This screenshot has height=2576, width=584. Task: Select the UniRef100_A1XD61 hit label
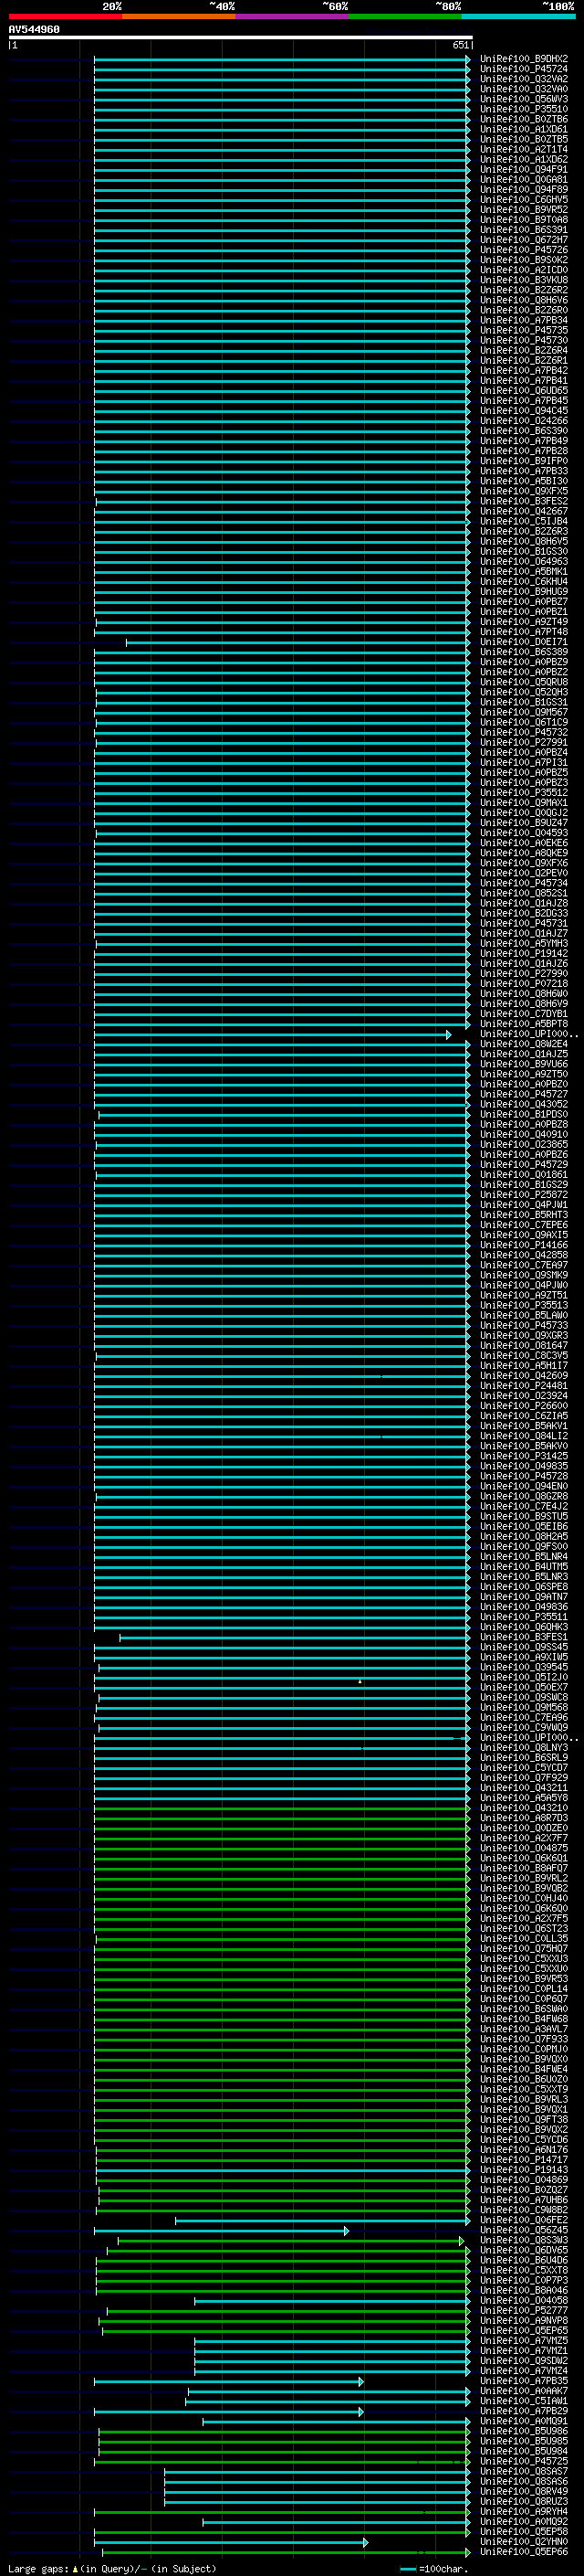pos(523,129)
